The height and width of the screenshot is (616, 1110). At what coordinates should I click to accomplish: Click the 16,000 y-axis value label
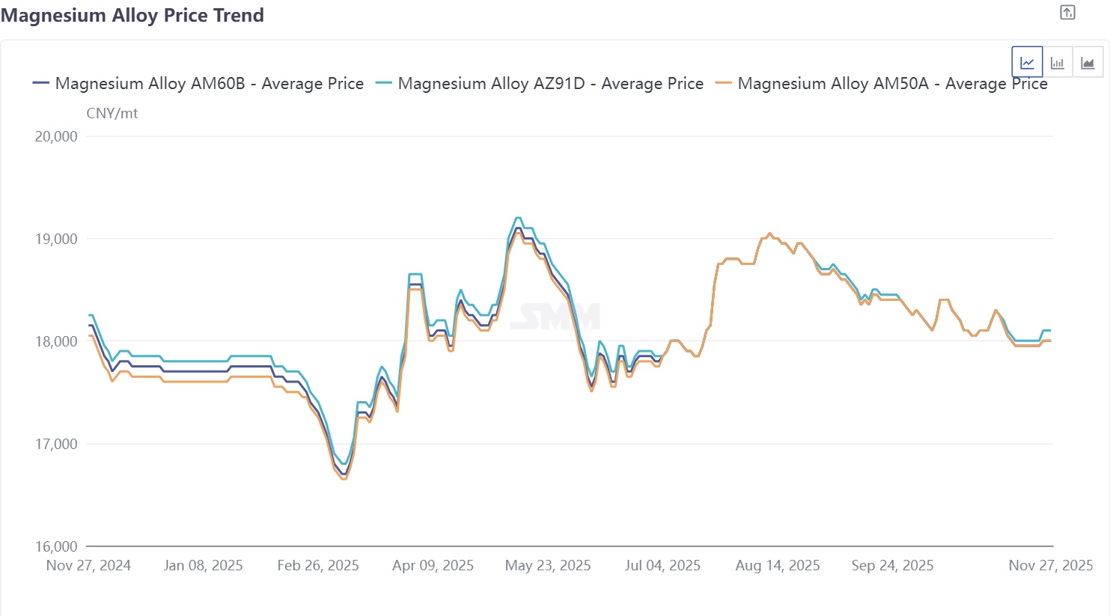56,546
